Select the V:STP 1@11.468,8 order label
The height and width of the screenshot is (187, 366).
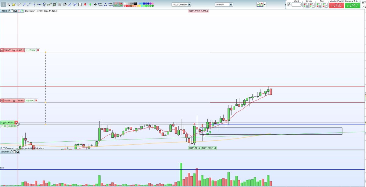pos(14,101)
